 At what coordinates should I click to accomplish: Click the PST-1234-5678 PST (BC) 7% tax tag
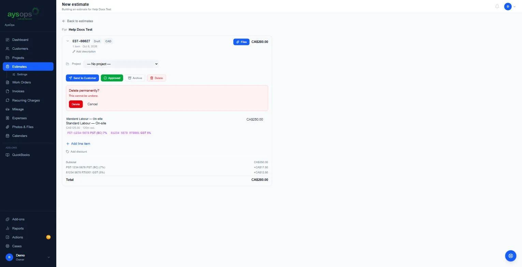click(87, 133)
